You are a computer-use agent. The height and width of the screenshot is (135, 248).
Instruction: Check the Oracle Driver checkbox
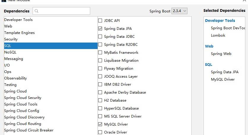[100, 132]
